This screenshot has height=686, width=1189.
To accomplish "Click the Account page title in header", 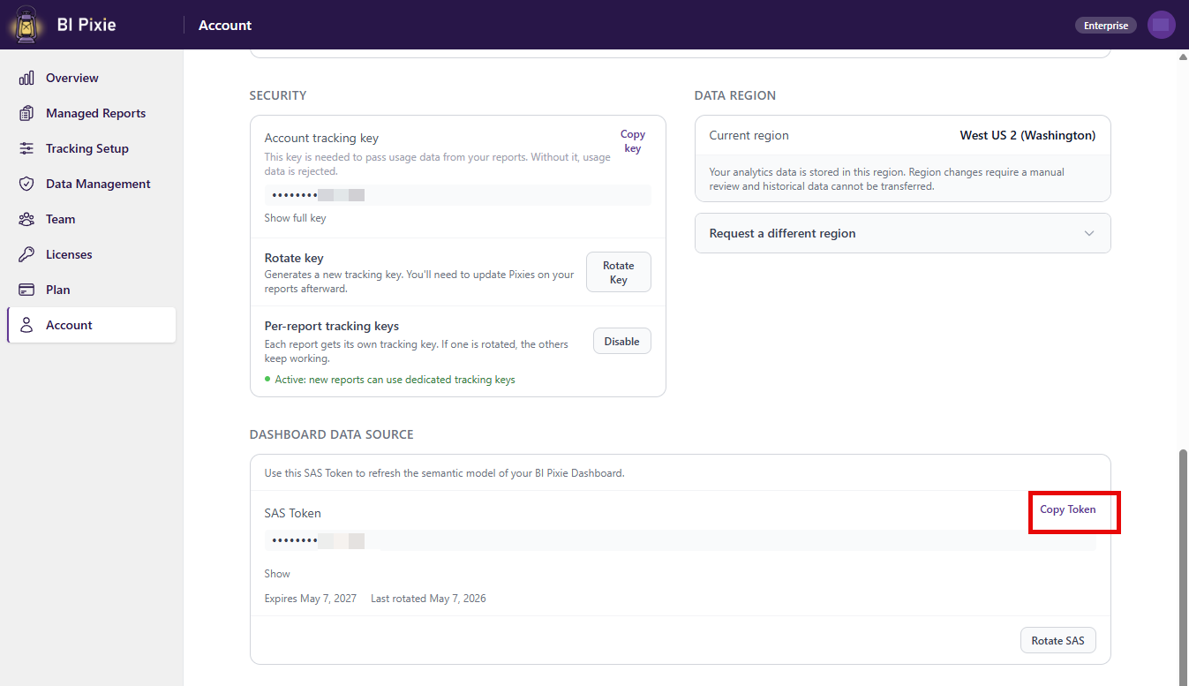I will point(225,25).
